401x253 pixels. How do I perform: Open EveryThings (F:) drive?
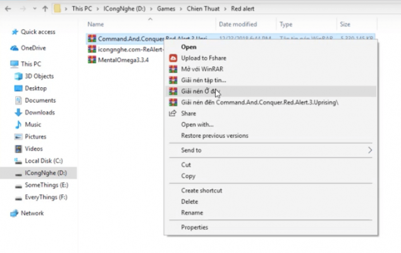(x=46, y=197)
